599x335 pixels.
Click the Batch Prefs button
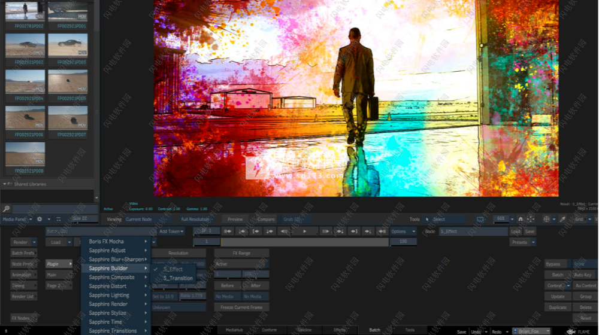[x=23, y=253]
